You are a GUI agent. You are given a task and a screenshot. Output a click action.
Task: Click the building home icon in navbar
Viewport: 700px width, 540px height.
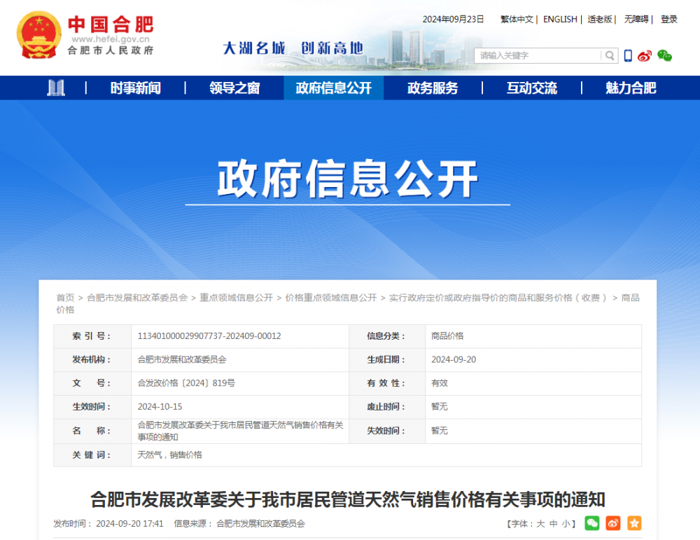click(x=56, y=88)
